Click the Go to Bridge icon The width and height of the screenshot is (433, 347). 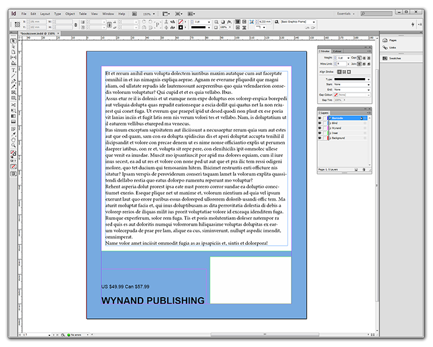tap(134, 13)
